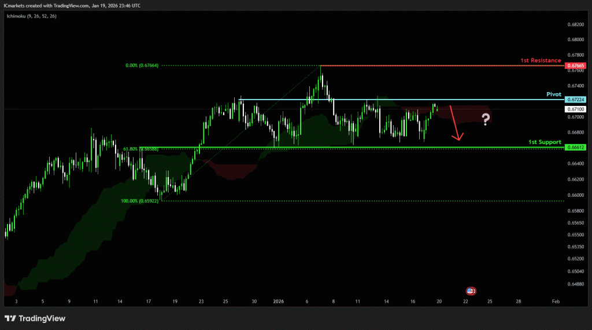Screen dimensions: 592x330
Task: Select the green 0.66612 price tag
Action: (576, 148)
